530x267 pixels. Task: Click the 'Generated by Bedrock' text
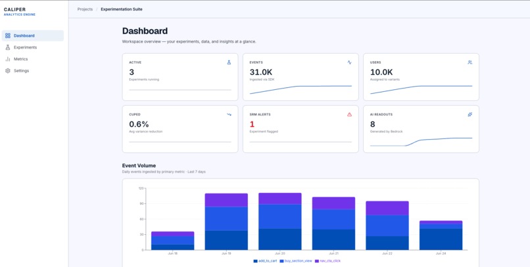coord(387,131)
